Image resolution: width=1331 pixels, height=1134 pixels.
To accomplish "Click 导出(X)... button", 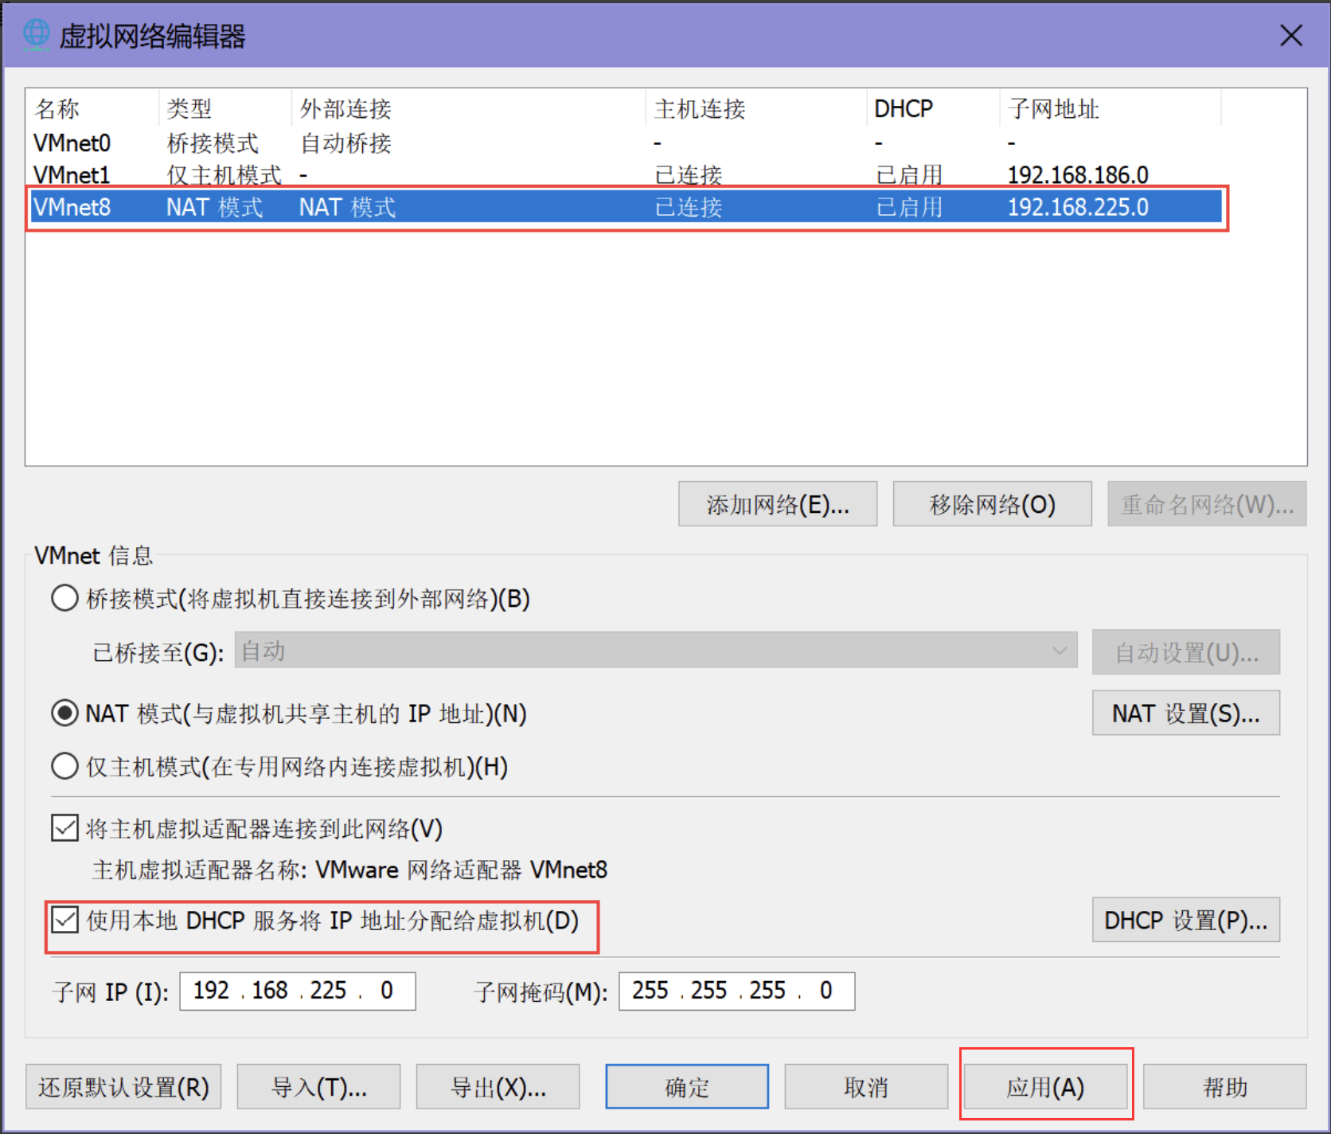I will (498, 1087).
